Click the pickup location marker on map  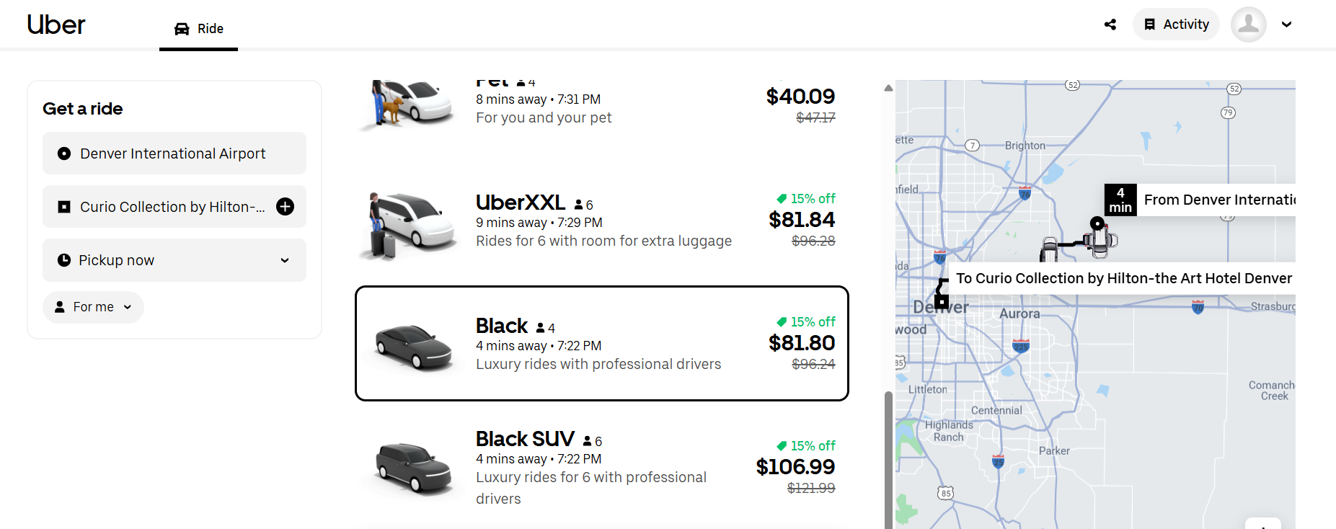click(x=1097, y=223)
